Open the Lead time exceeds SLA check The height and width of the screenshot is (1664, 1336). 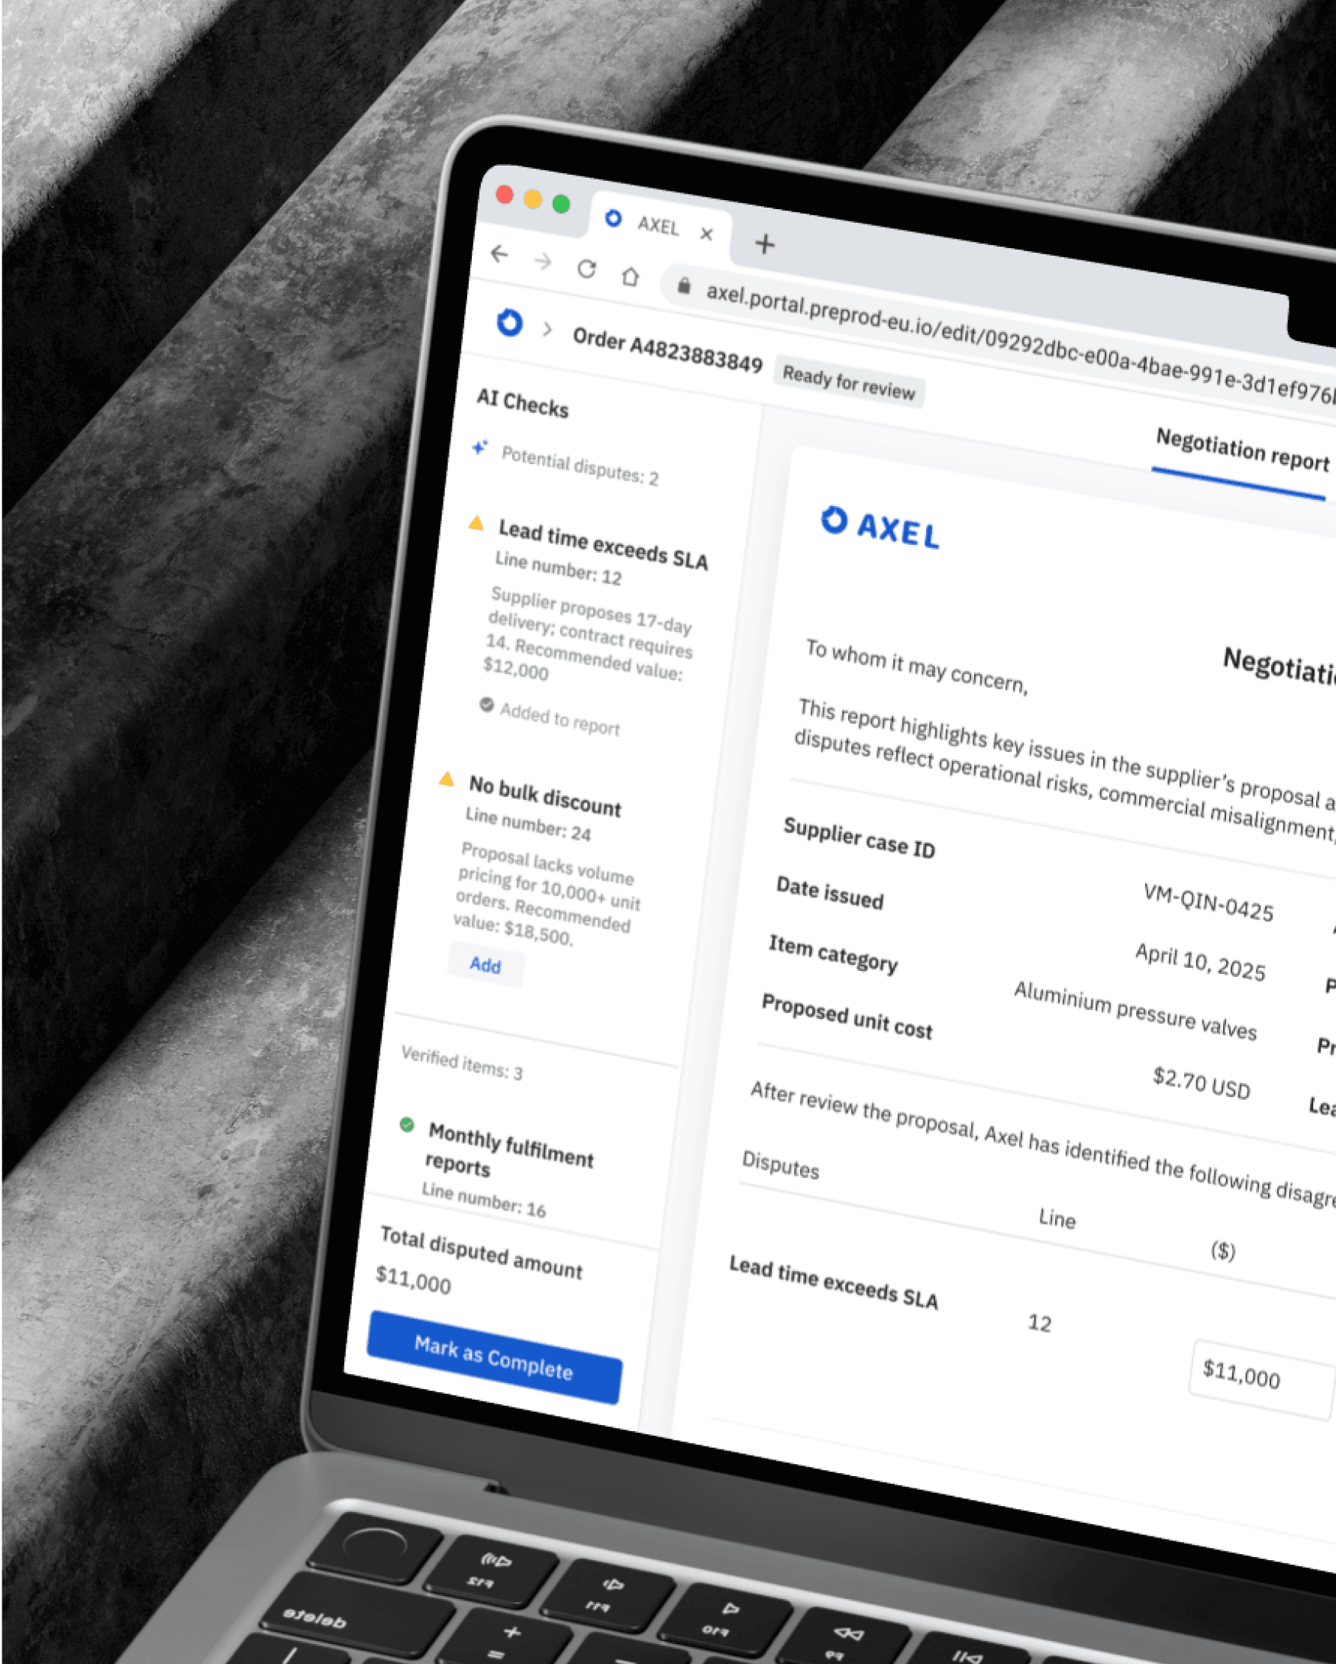pos(603,545)
